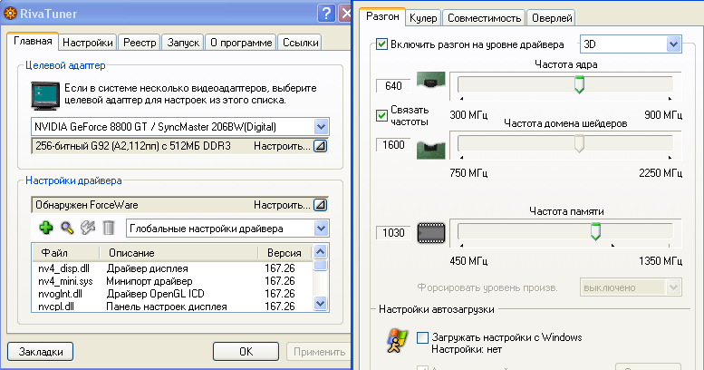Click Драйвер OpenGL ICD description

(x=155, y=294)
